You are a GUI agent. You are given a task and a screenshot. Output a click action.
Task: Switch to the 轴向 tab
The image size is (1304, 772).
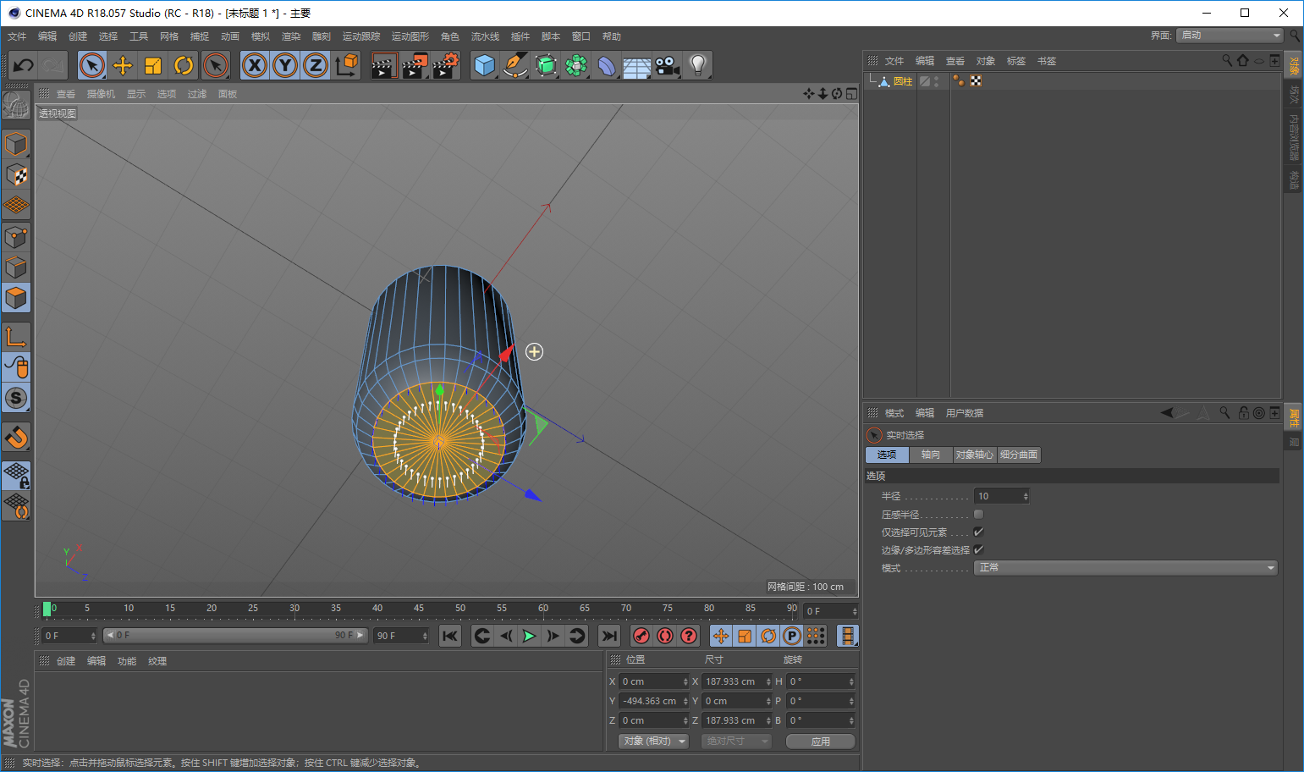931,455
